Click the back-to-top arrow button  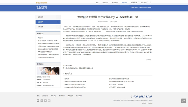(x=183, y=101)
